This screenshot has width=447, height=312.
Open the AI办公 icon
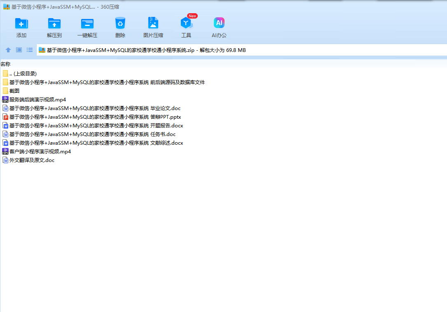click(219, 23)
